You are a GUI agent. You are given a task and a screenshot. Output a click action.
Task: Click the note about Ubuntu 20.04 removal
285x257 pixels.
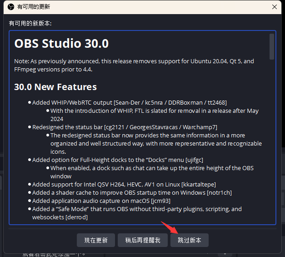click(134, 66)
